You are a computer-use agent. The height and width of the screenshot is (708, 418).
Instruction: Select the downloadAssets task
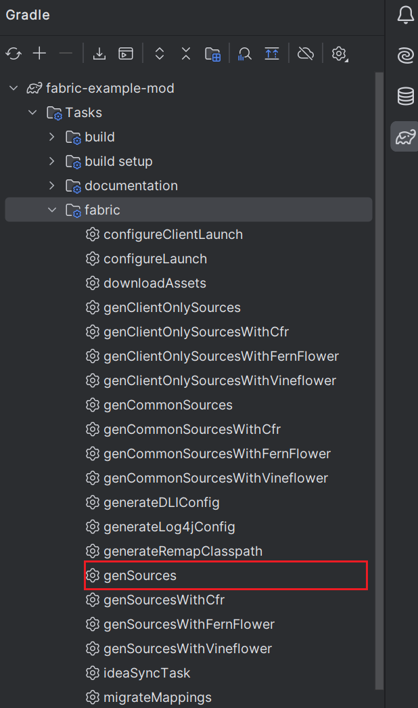coord(155,283)
